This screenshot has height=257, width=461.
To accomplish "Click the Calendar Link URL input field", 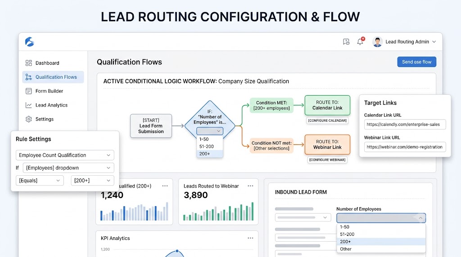I will pos(405,124).
